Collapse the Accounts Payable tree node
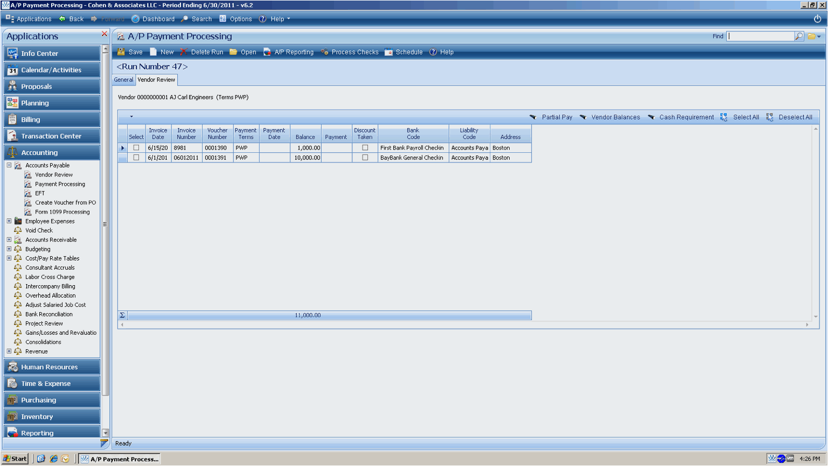This screenshot has width=828, height=466. point(9,165)
